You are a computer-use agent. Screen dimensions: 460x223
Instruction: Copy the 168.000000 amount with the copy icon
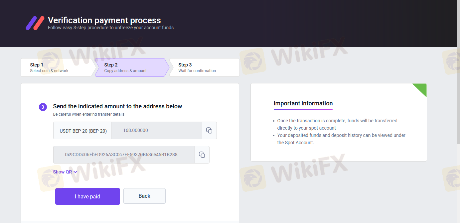[209, 130]
